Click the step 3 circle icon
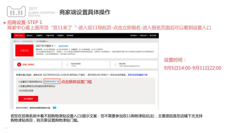Viewport: 237px width, 133px height. (x=116, y=65)
